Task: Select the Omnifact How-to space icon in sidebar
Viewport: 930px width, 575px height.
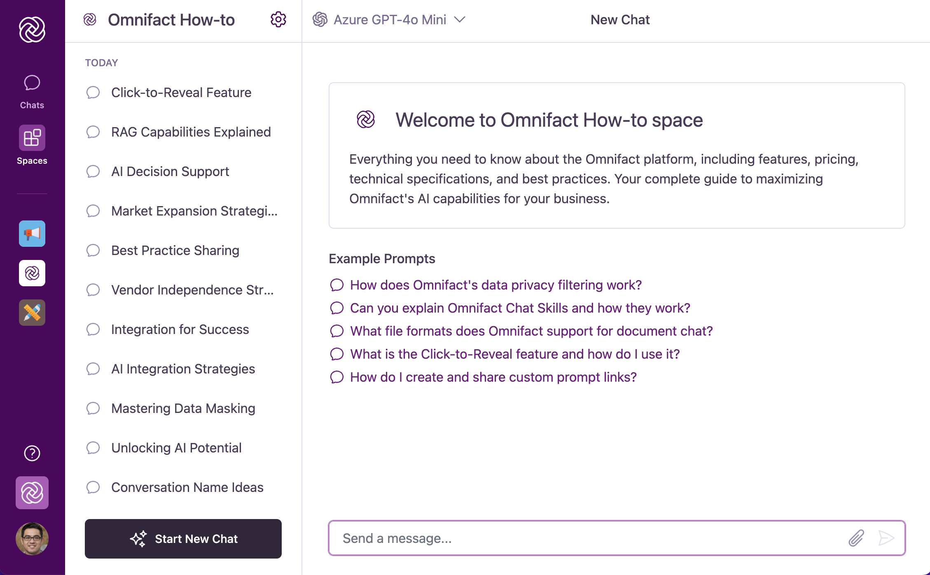Action: [32, 273]
